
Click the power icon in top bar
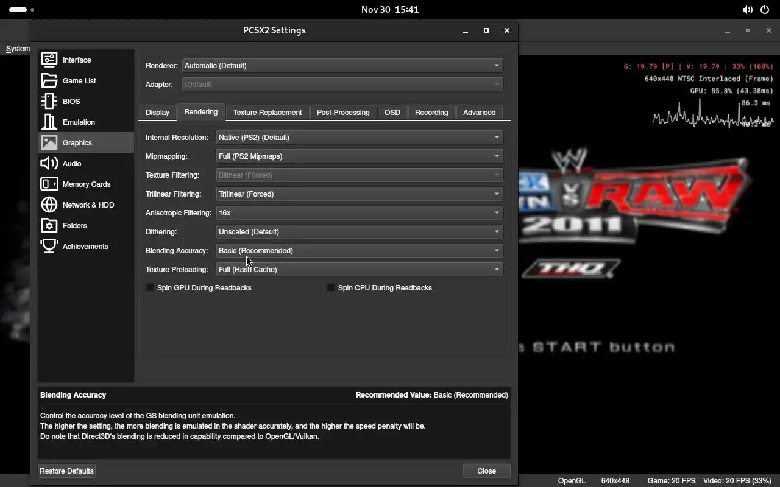coord(765,10)
